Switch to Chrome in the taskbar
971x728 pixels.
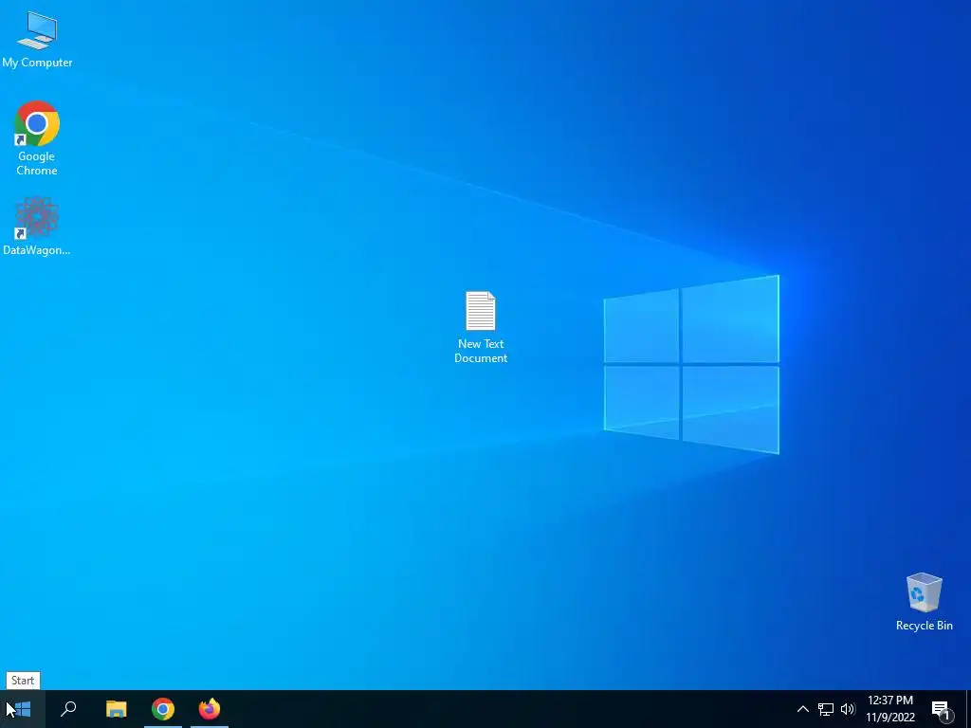[x=163, y=709]
